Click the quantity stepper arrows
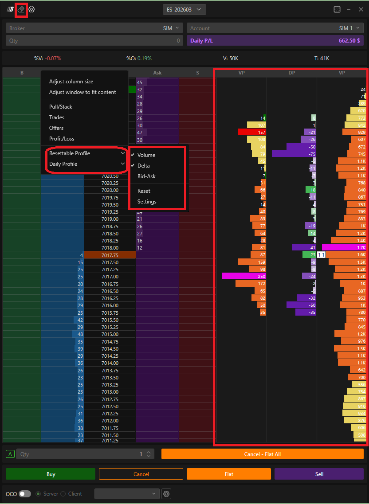Viewport: 369px width, 504px height. click(149, 454)
